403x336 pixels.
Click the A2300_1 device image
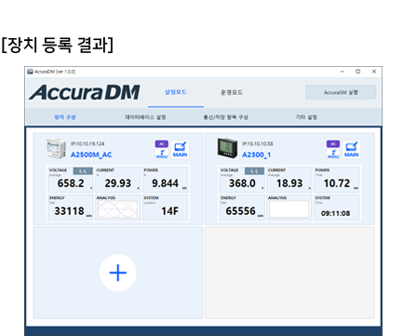pyautogui.click(x=227, y=148)
